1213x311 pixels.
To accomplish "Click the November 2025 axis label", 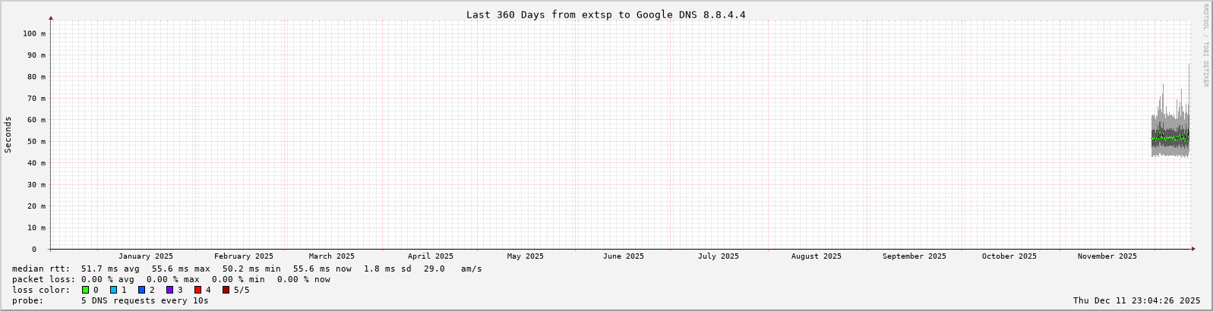I will (1107, 256).
